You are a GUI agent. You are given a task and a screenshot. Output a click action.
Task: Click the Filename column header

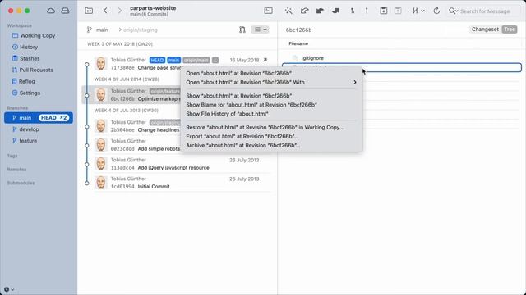[298, 43]
